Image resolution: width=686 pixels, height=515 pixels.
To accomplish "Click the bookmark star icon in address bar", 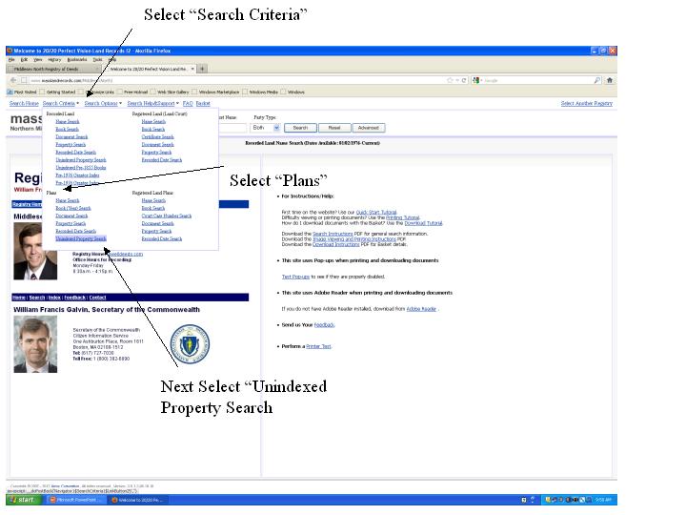I will pos(450,80).
